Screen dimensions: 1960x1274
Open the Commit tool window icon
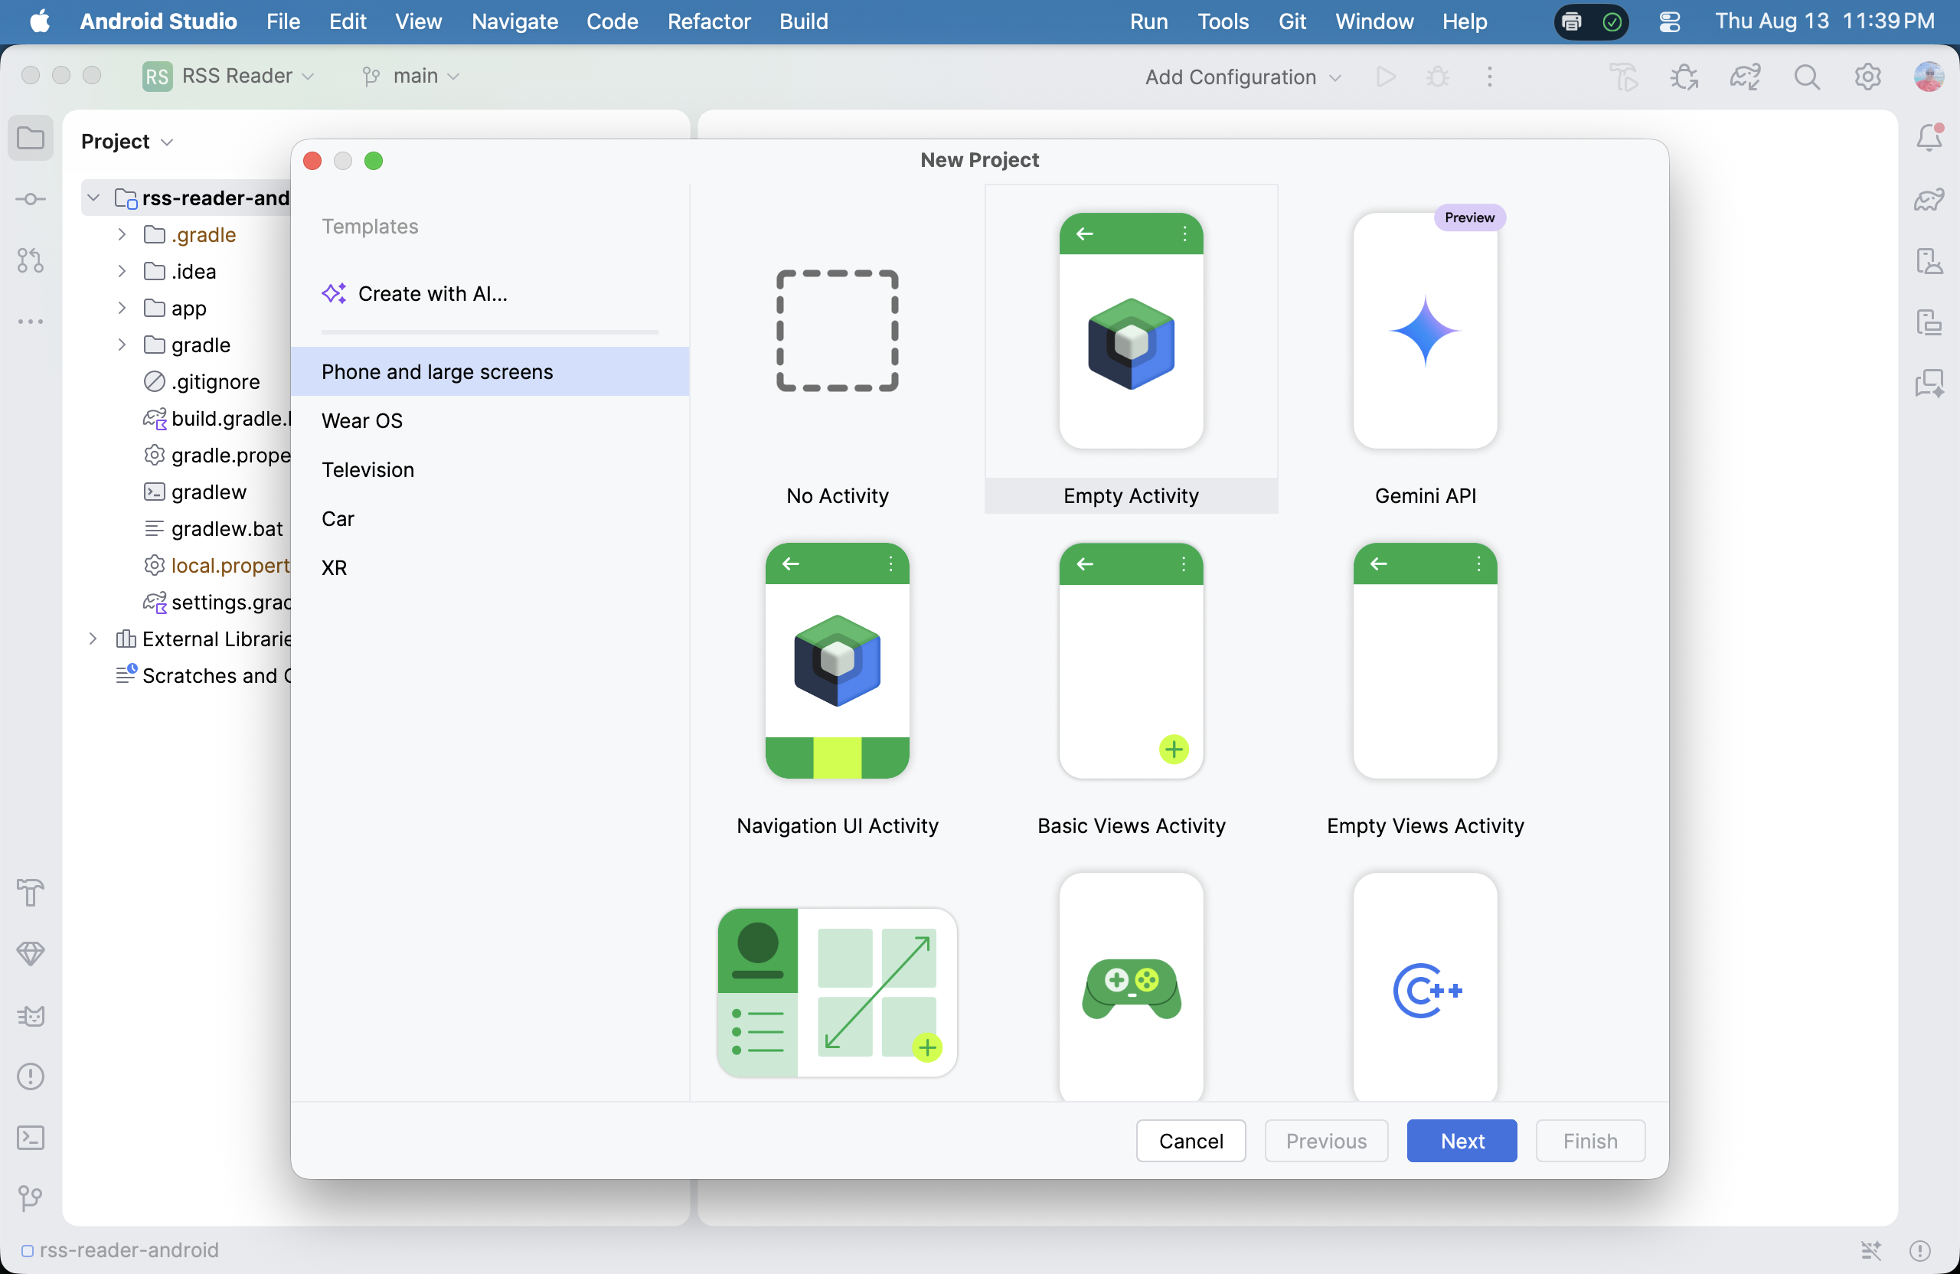(31, 199)
